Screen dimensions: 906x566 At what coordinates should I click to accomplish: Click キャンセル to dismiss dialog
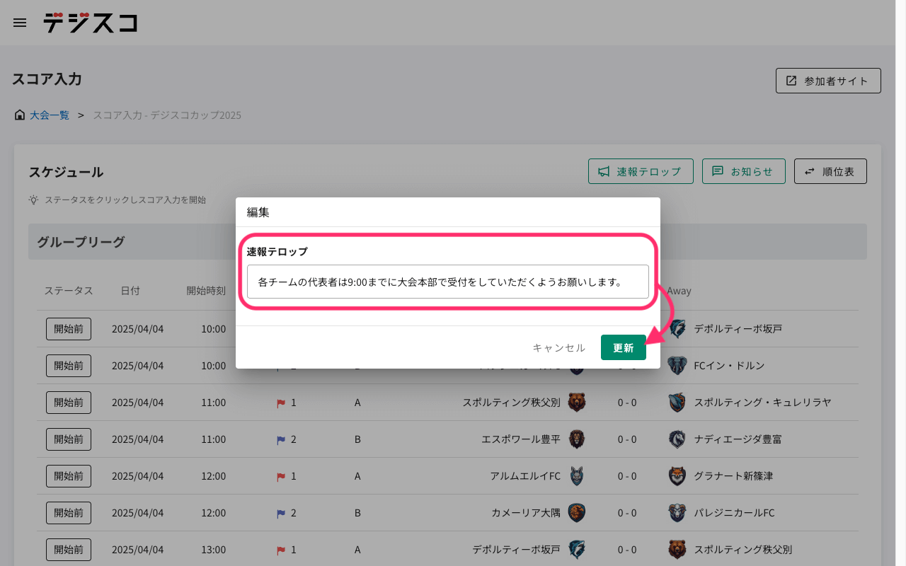558,347
